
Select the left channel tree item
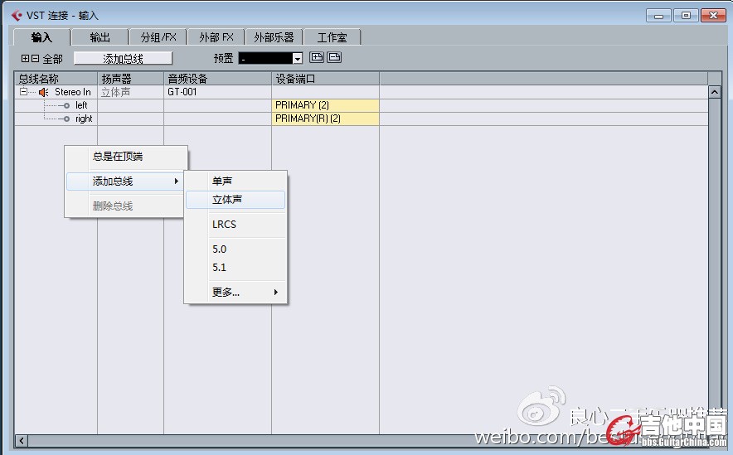(x=80, y=105)
